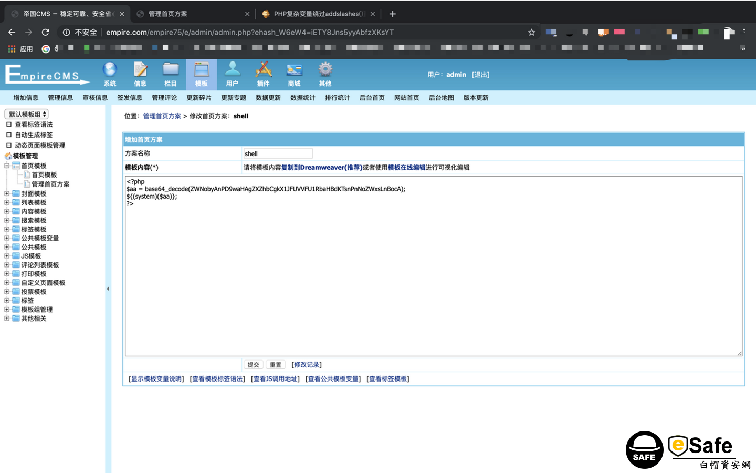756x473 pixels.
Task: Click the Google bookmark icon
Action: coord(46,48)
